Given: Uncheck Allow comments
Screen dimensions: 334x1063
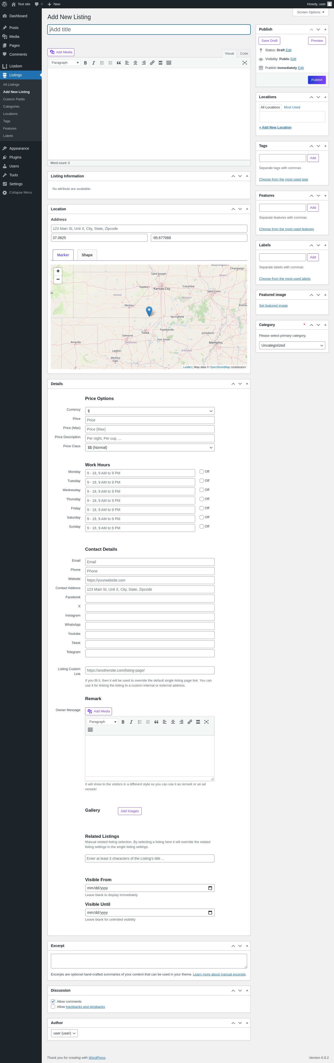Looking at the screenshot, I should (53, 1002).
